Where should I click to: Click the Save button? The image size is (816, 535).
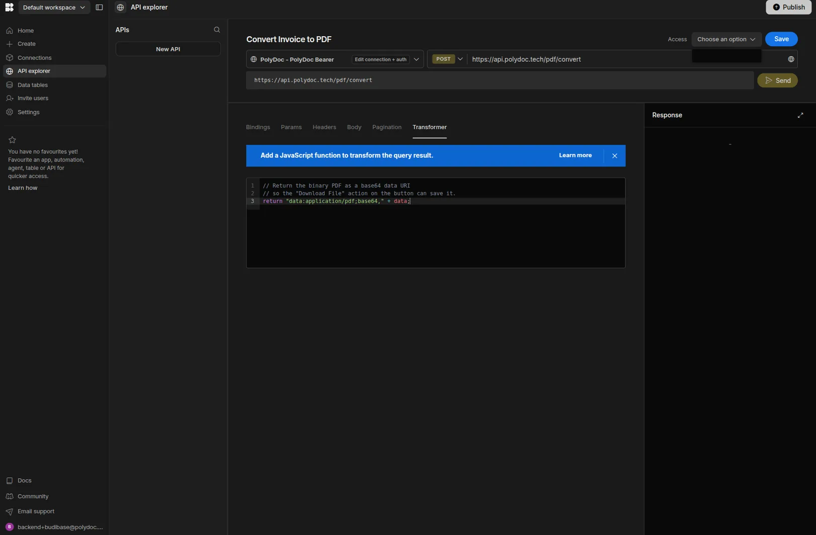[781, 39]
